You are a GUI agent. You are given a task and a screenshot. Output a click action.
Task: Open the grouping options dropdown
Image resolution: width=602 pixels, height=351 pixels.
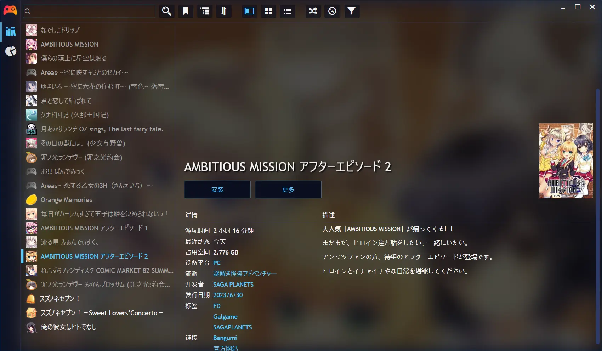205,11
